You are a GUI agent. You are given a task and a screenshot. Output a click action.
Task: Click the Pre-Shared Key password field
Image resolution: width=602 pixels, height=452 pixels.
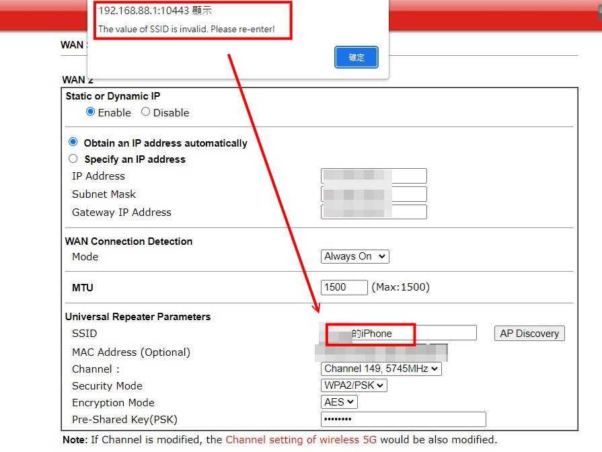pyautogui.click(x=403, y=420)
